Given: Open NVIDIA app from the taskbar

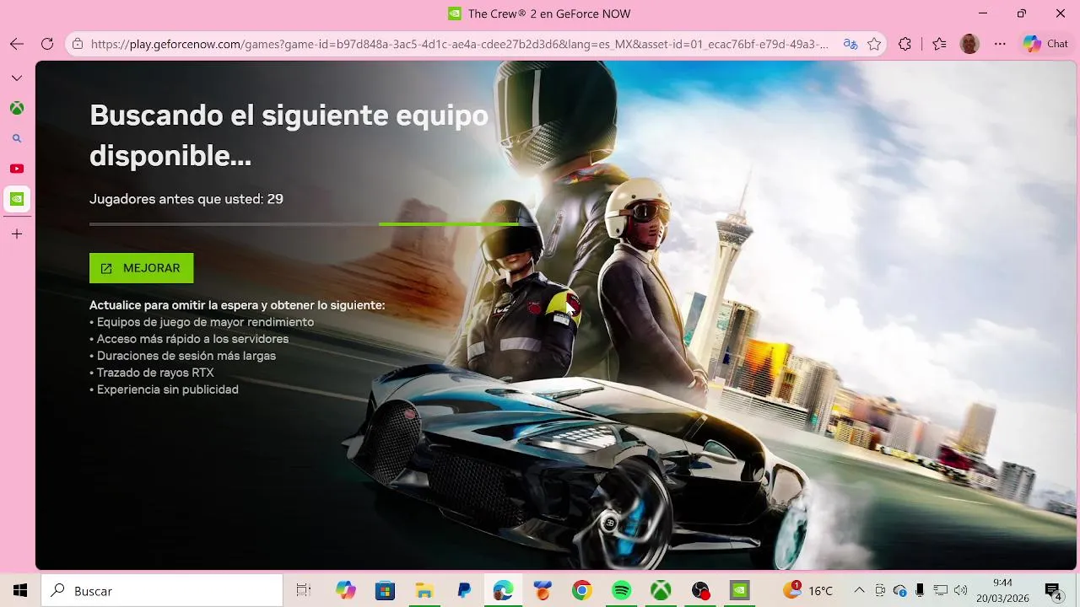Looking at the screenshot, I should click(x=740, y=591).
